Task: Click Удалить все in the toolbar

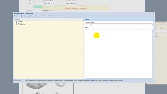Action: click(45, 16)
